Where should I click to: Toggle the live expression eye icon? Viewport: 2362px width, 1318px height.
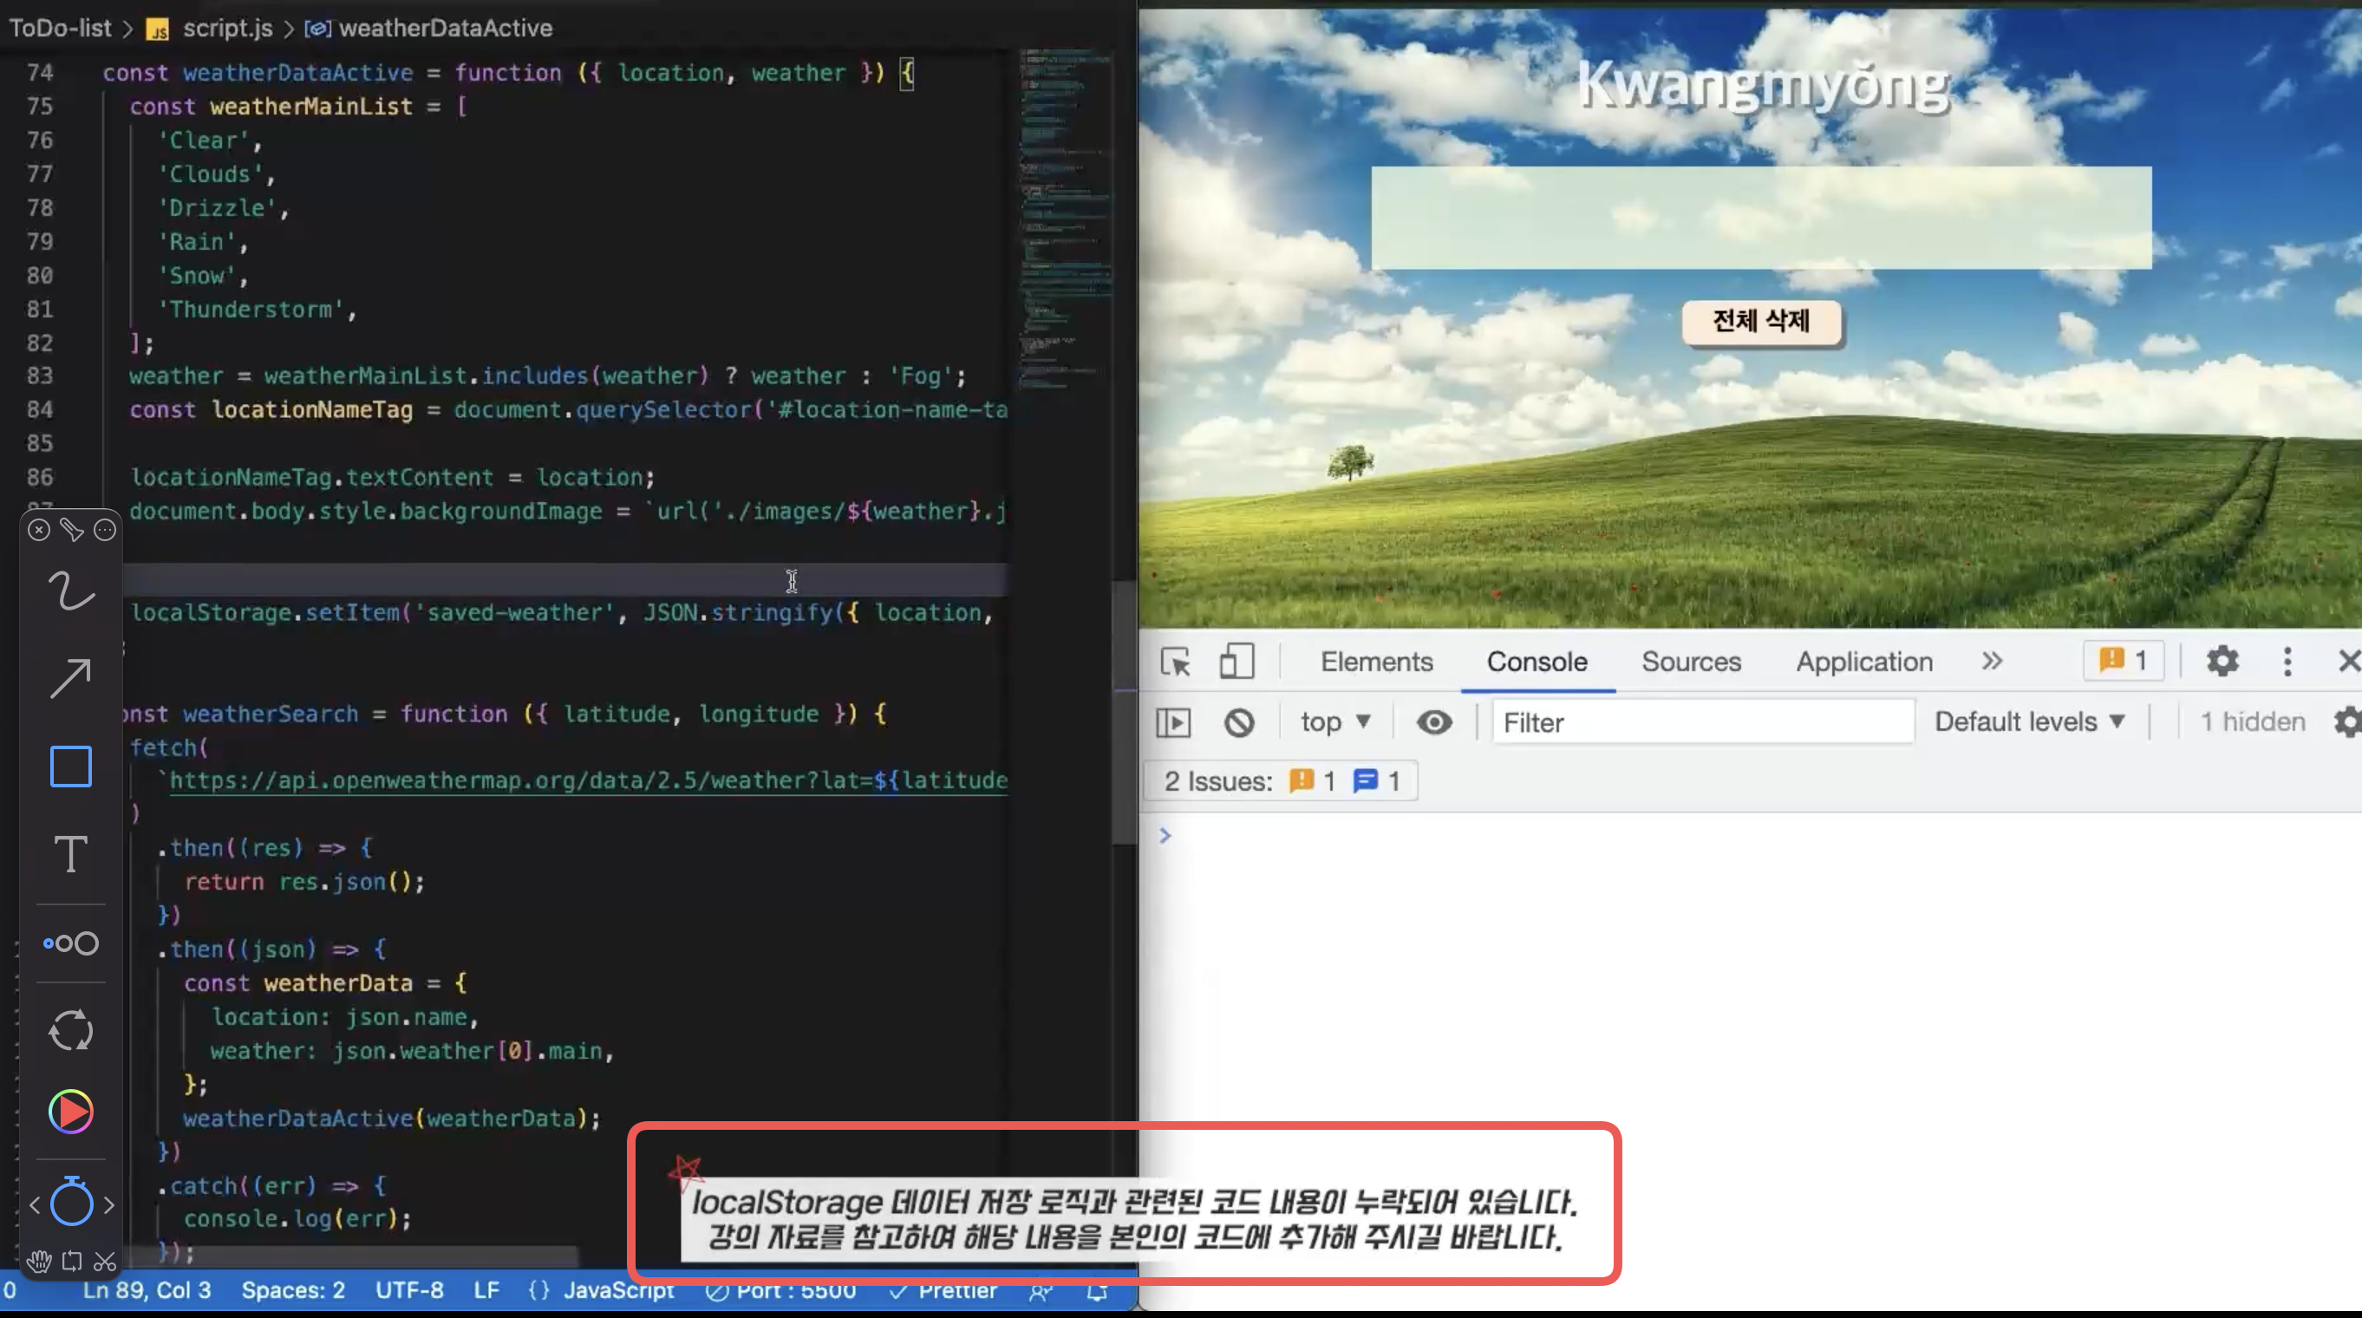click(1433, 723)
